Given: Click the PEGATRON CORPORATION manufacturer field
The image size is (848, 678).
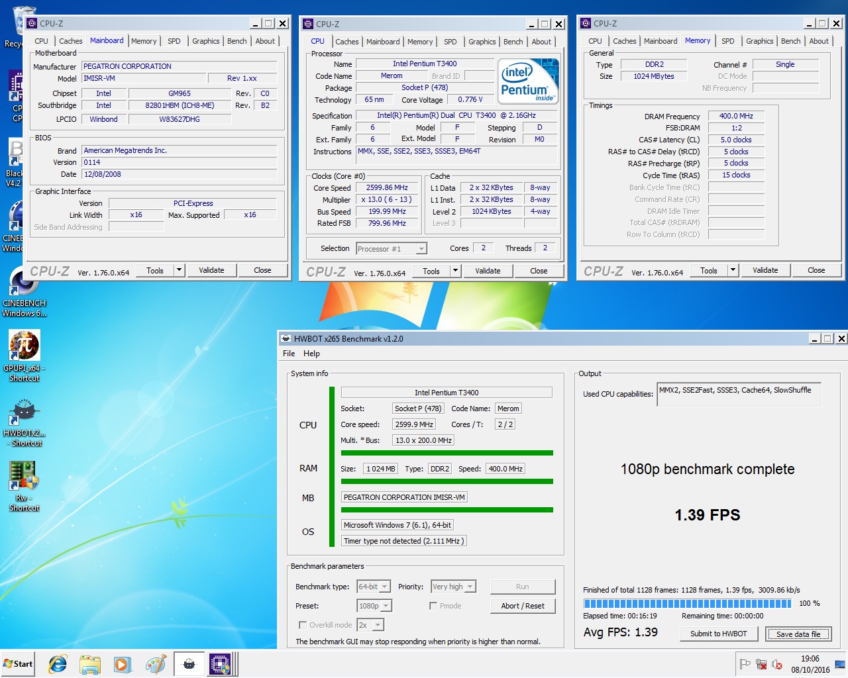Looking at the screenshot, I should (179, 66).
